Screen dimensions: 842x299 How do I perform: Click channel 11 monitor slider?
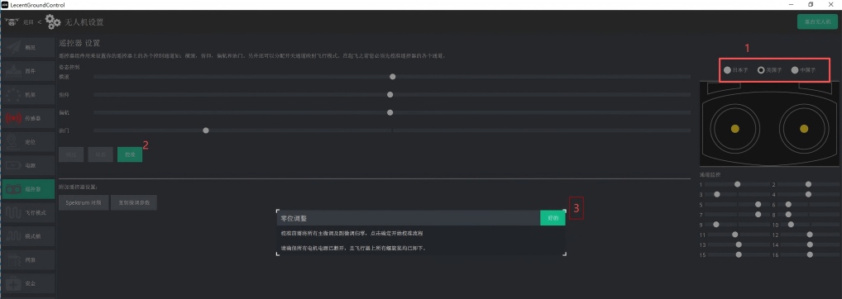pyautogui.click(x=735, y=235)
